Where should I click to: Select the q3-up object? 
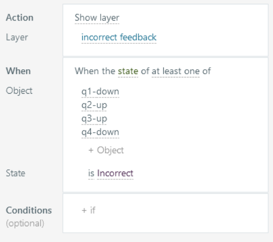pos(94,119)
